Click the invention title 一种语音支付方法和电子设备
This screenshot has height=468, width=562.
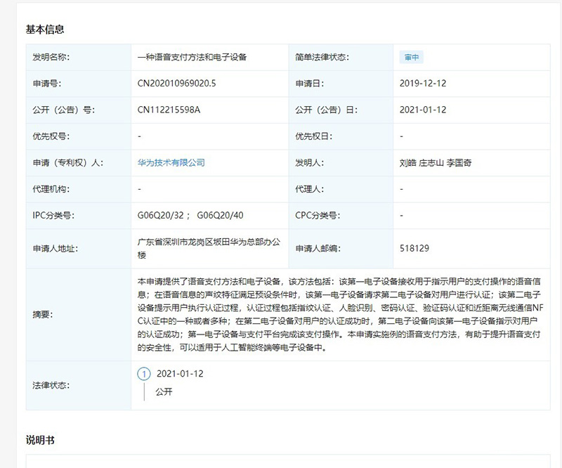(x=192, y=57)
